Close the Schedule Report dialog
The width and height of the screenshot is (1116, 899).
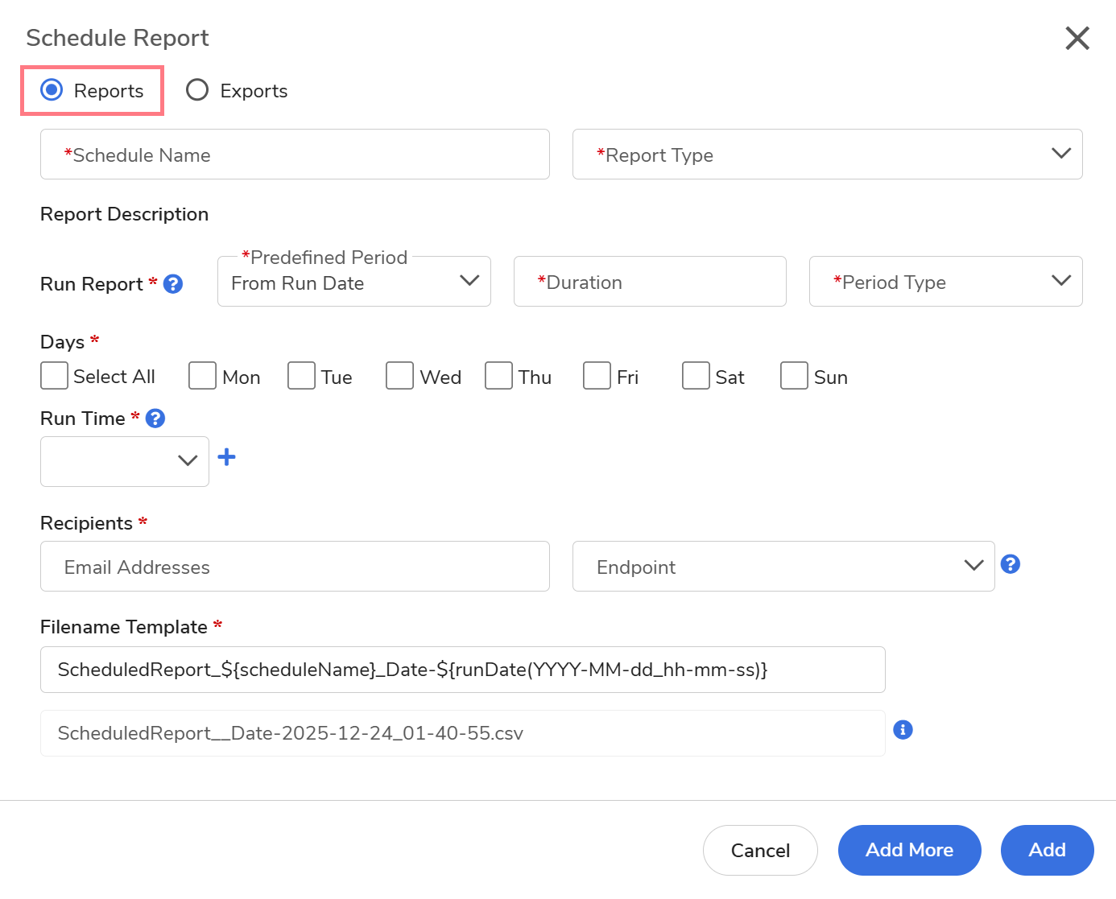(1077, 38)
